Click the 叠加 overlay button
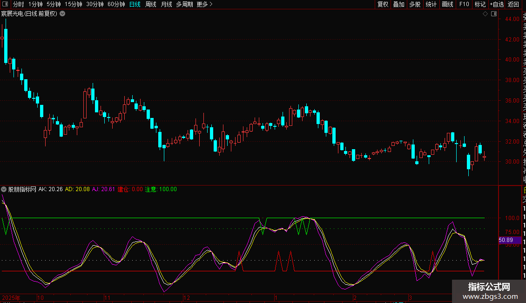 tap(399, 4)
